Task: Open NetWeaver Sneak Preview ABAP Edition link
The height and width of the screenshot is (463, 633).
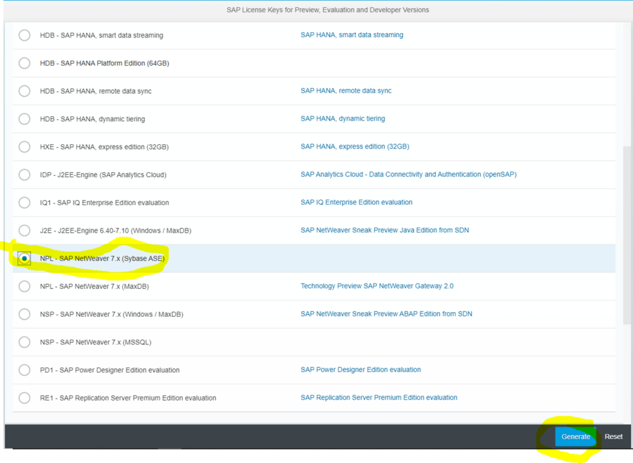Action: click(x=386, y=314)
